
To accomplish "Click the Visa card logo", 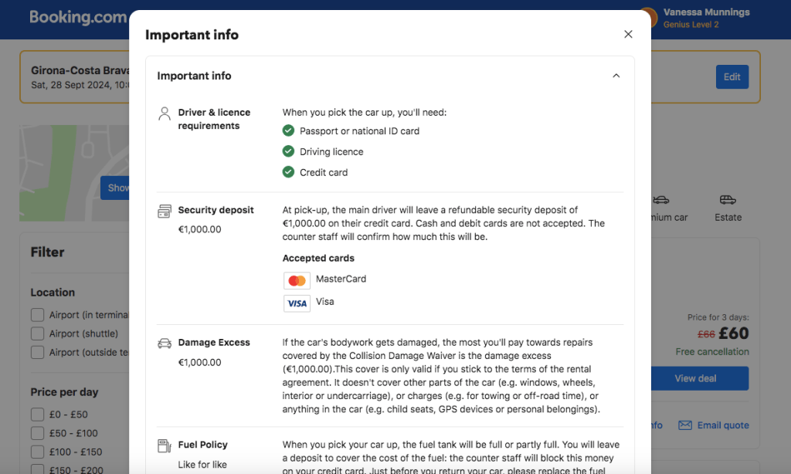I will point(297,303).
